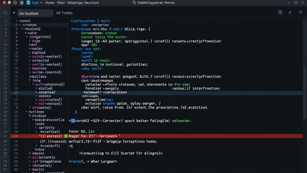Expand the "irocines" tree node
The height and width of the screenshot is (173, 307).
coord(30,68)
